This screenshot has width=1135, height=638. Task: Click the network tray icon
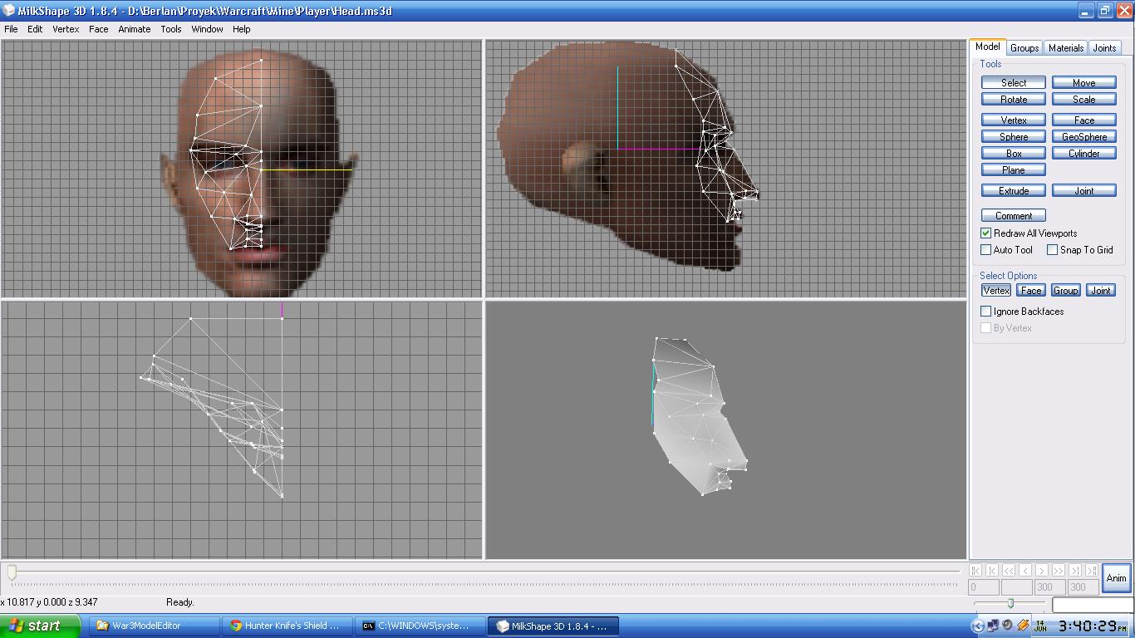(x=993, y=626)
